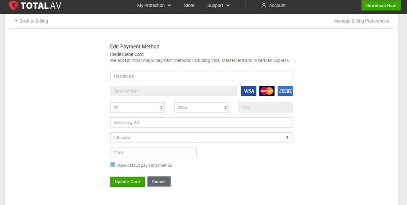Image resolution: width=407 pixels, height=205 pixels.
Task: Click the CVV field
Action: [266, 107]
